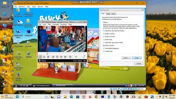Click the Windows 11 Search box
The height and width of the screenshot is (99, 176).
(35, 97)
